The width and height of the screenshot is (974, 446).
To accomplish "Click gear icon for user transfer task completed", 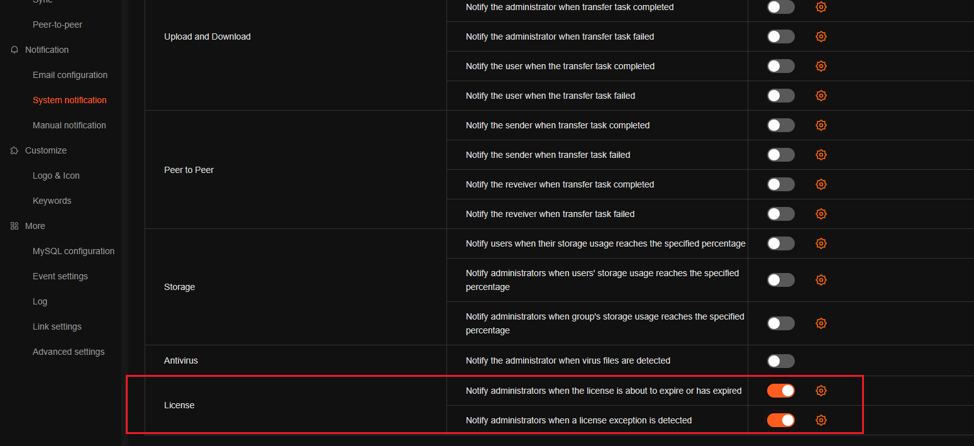I will coord(821,66).
